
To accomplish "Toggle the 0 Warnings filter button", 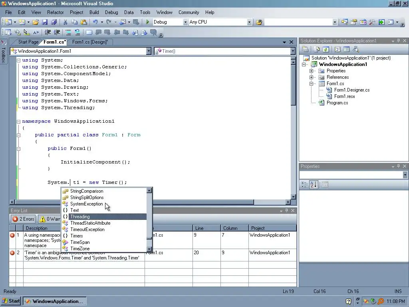I will 50,219.
